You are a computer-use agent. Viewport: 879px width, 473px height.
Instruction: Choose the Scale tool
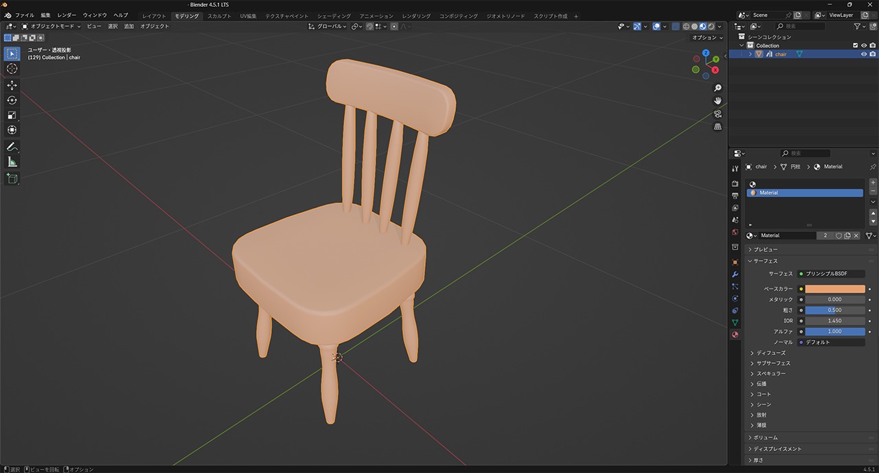[x=12, y=115]
